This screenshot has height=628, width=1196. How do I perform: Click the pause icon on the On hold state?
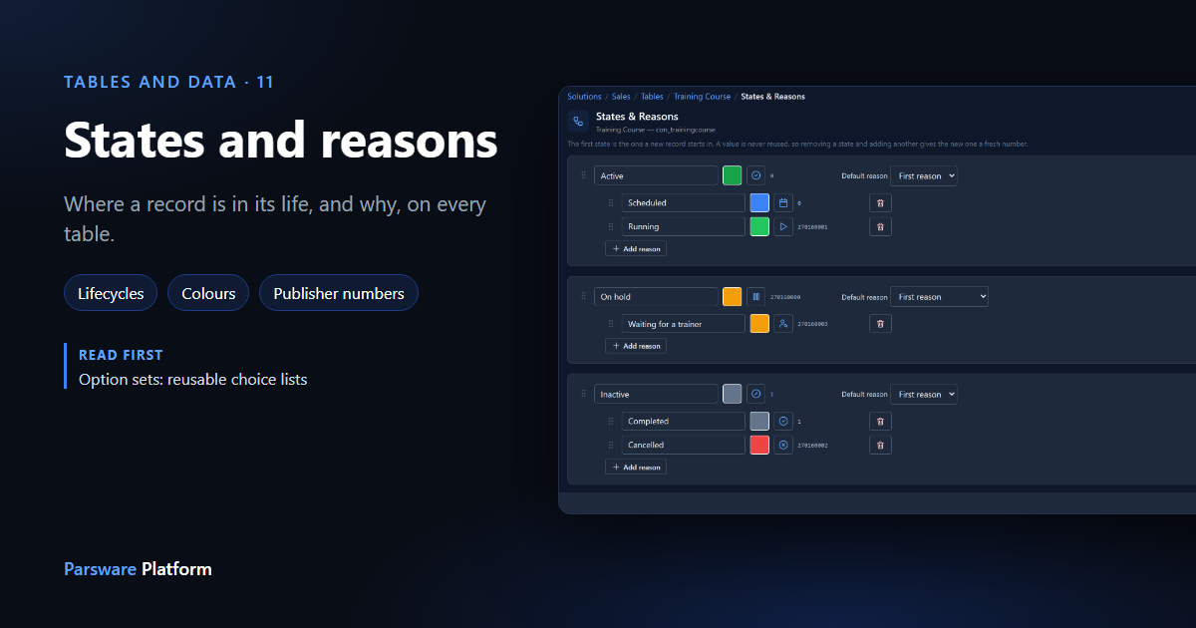point(755,296)
